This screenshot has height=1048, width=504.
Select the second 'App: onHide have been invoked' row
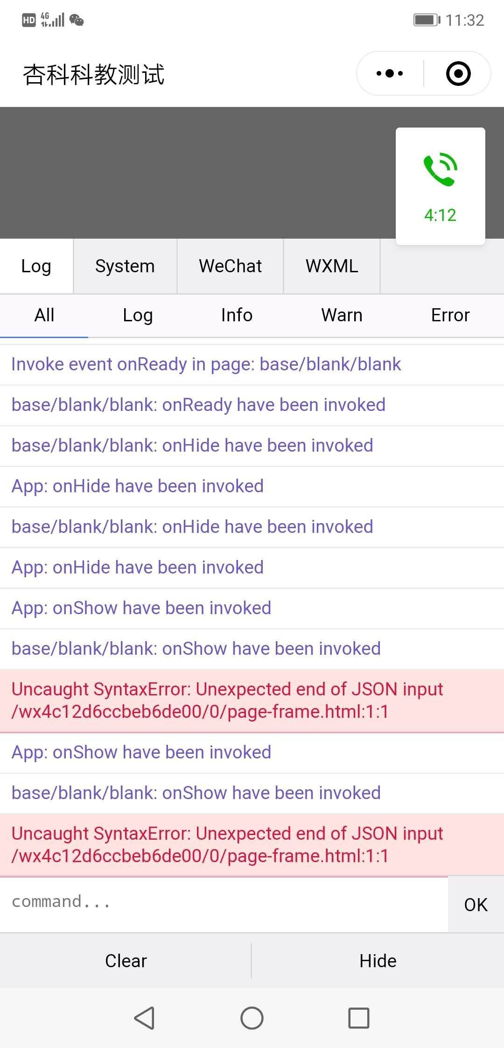[252, 568]
